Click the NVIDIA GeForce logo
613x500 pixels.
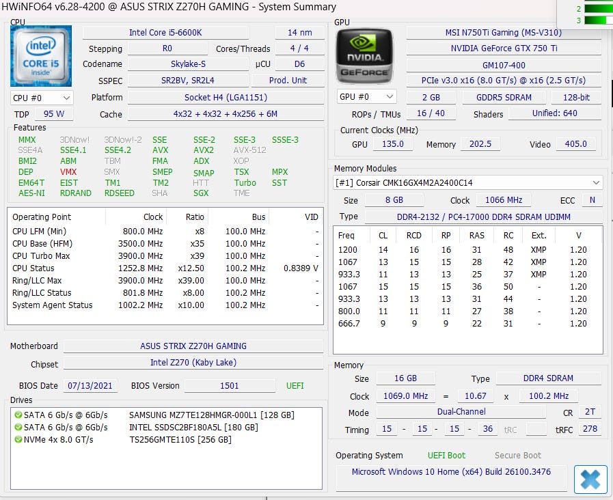click(364, 57)
